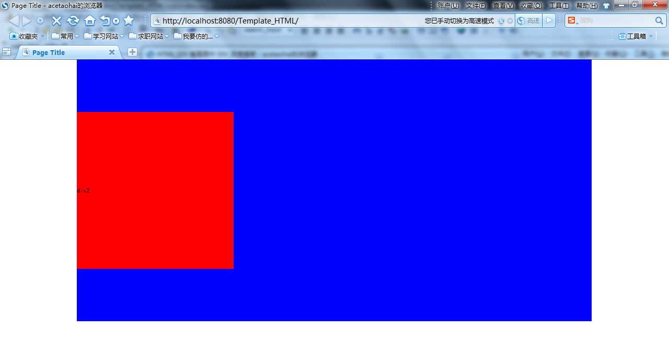Screen dimensions: 669x339
Task: Expand the 工具箱 dropdown arrow
Action: point(651,37)
